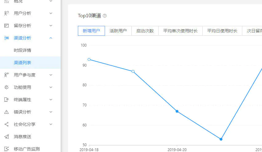262x152 pixels.
Task: Click the 用户参与度 sidebar icon
Action: (6, 75)
